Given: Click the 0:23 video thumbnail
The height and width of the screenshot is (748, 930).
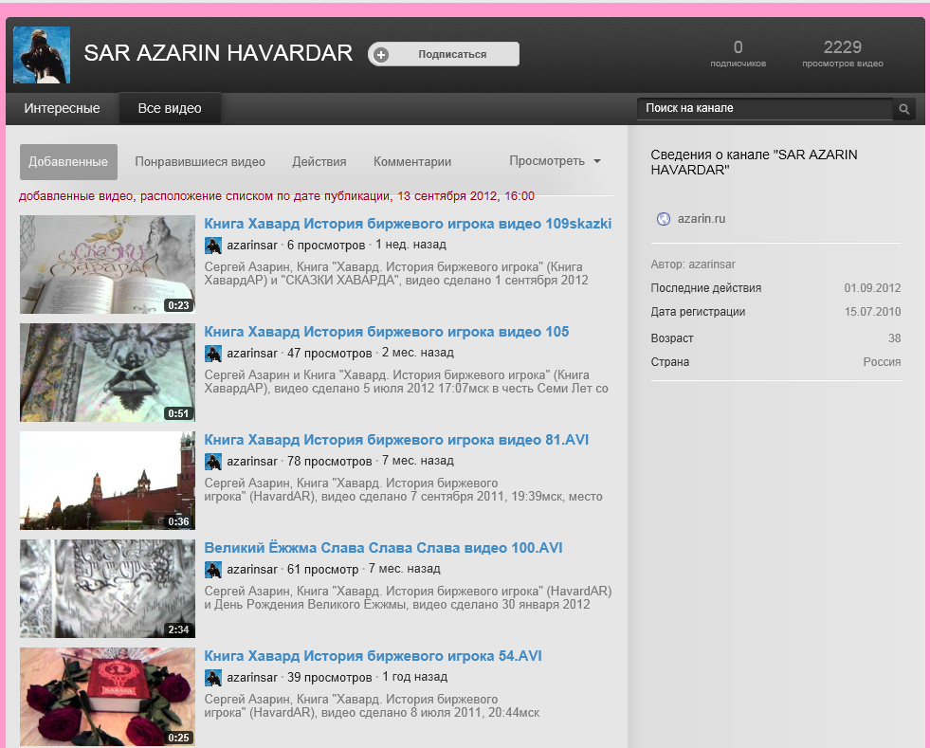Looking at the screenshot, I should (107, 265).
